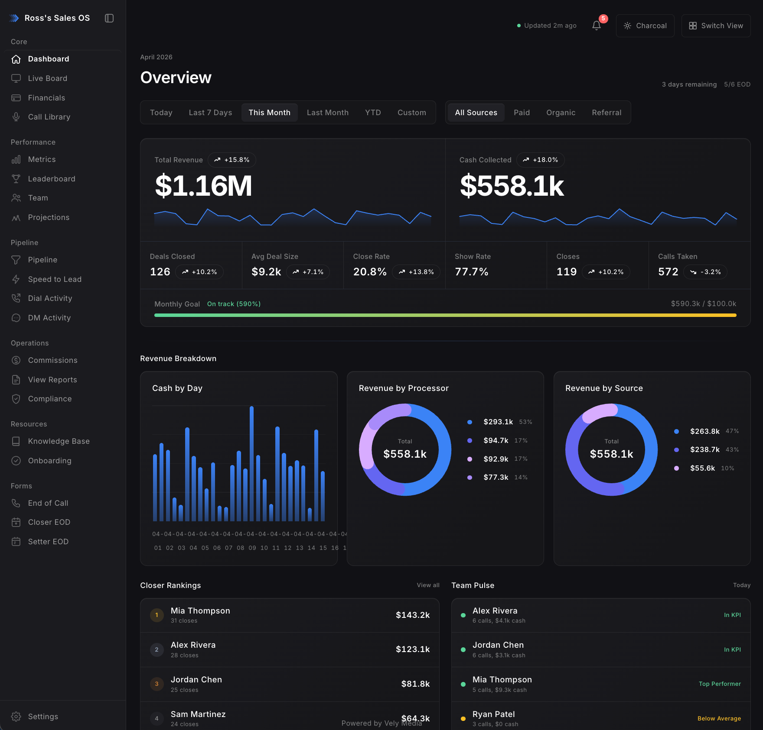The height and width of the screenshot is (730, 763).
Task: Click On track (590%) status text
Action: click(x=234, y=304)
